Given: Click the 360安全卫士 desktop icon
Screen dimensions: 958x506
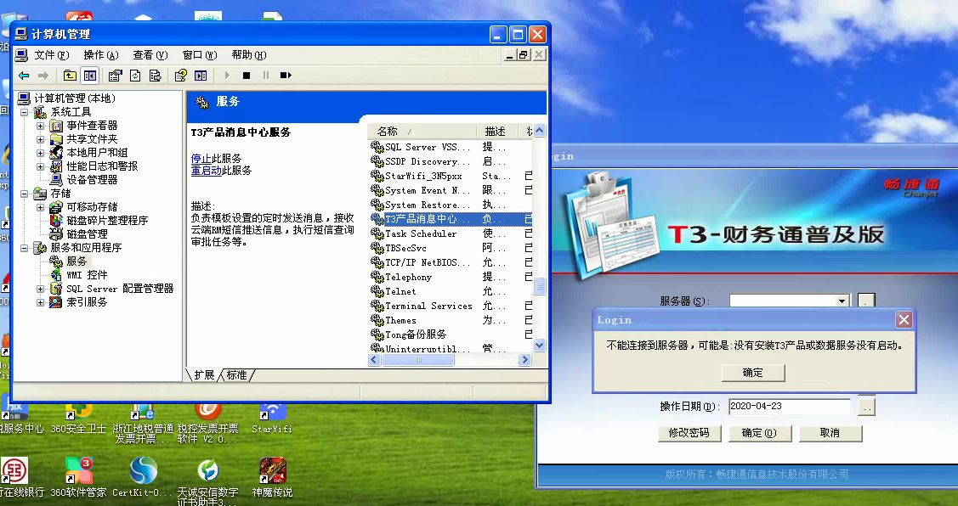Looking at the screenshot, I should pos(78,419).
